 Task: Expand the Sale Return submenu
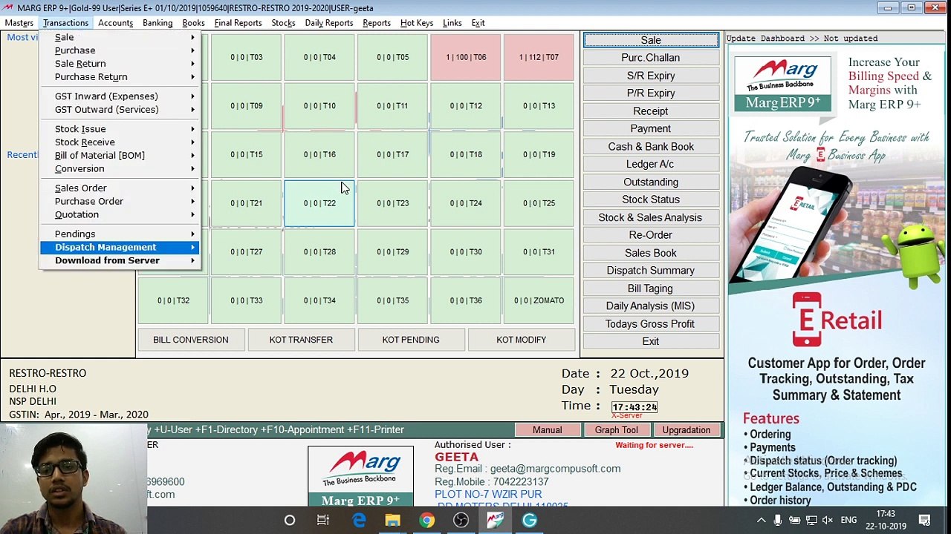coord(192,64)
